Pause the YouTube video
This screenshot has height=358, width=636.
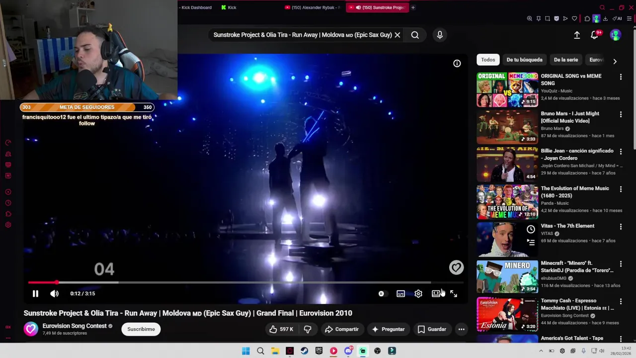[35, 293]
